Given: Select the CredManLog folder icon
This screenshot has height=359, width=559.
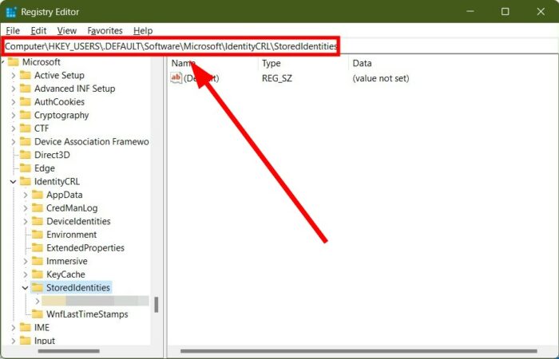Looking at the screenshot, I should (38, 208).
